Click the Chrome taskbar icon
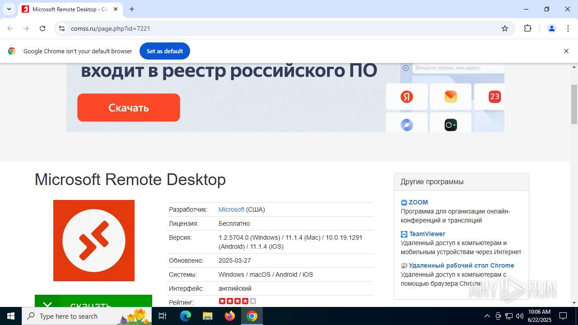Screen dimensions: 578x325 [x=252, y=316]
